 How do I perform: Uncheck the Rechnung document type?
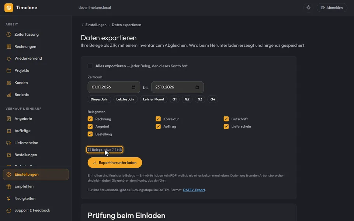pyautogui.click(x=90, y=119)
